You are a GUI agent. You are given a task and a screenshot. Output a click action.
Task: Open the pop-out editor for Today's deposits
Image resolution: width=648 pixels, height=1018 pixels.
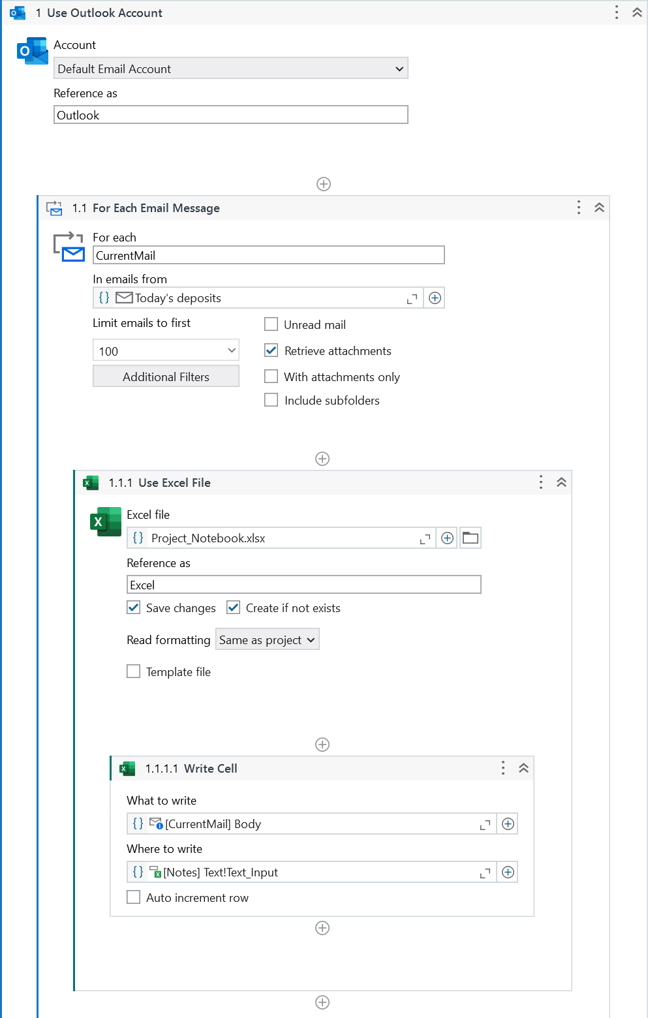[x=411, y=298]
